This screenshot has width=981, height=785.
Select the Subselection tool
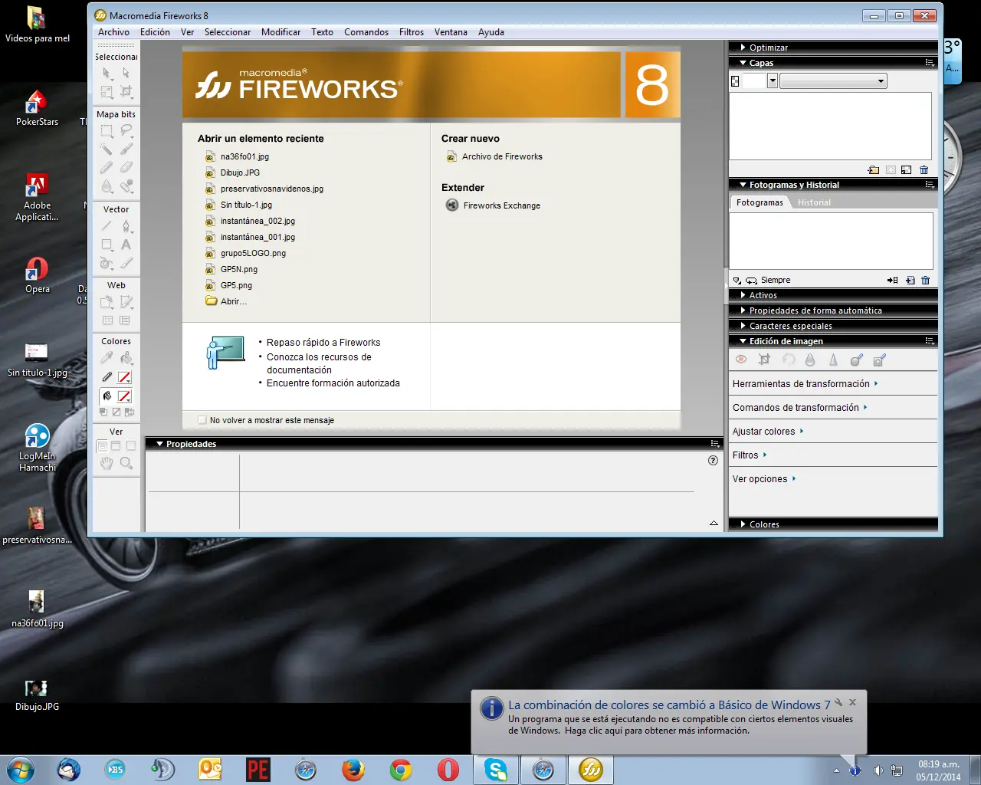pos(126,74)
